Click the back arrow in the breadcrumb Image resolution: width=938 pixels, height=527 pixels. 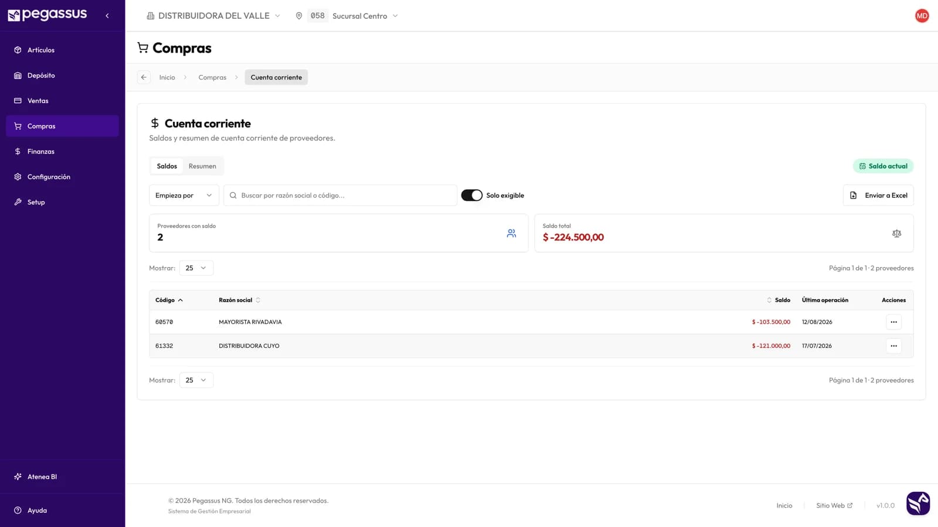pyautogui.click(x=144, y=77)
